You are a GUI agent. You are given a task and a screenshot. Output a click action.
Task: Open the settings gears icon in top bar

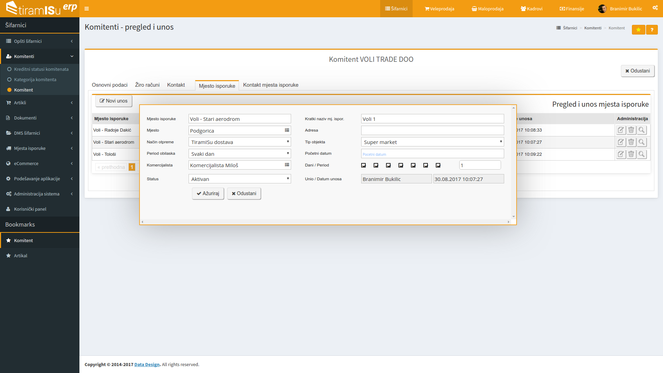coord(655,8)
